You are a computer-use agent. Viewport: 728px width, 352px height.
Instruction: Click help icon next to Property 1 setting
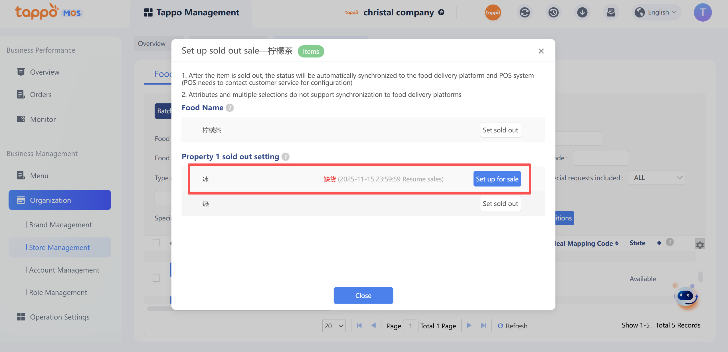(285, 157)
